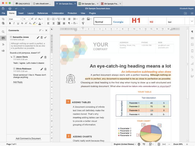Open the Search panel in left sidebar
Screen dimensions: 195x146
[x=3, y=32]
